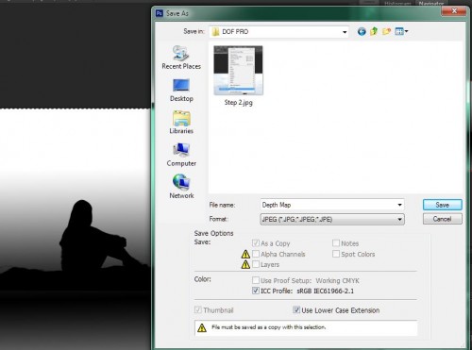Click the Step 2.jpg file name
Viewport: 472px width, 350px height.
tap(238, 103)
